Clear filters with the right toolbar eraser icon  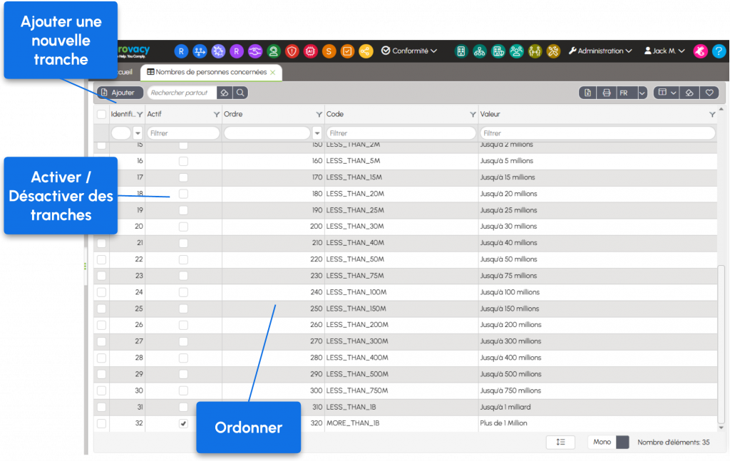[689, 93]
